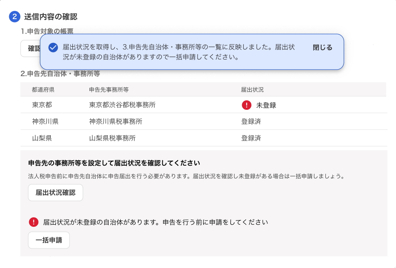Click 登録済 status in the 山梨県 row
The height and width of the screenshot is (268, 396).
click(x=251, y=138)
